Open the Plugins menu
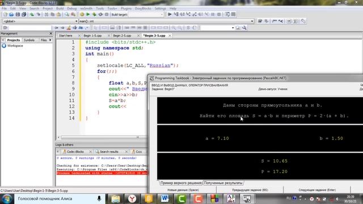This screenshot has height=204, width=363. pos(126,8)
